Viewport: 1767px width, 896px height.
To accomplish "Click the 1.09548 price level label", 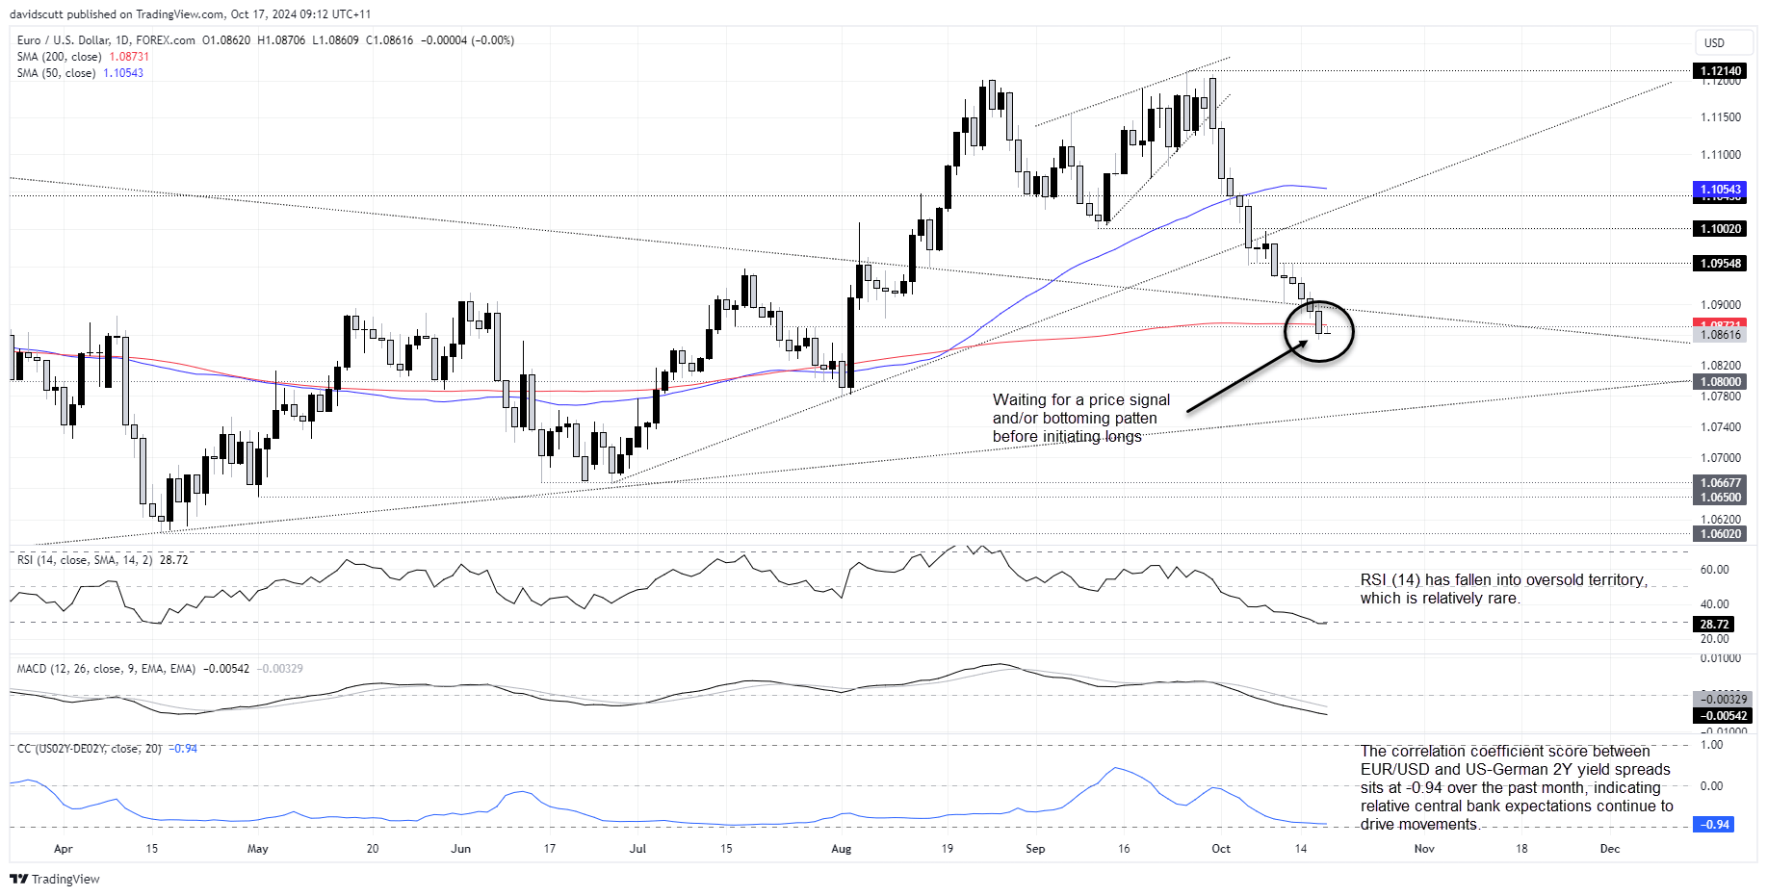I will click(1720, 264).
